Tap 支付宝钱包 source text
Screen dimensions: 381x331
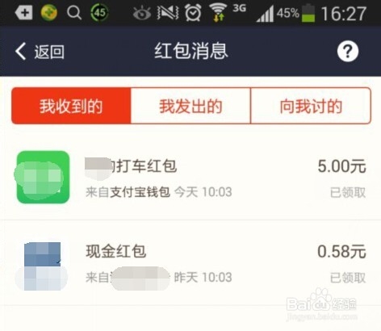pos(140,192)
